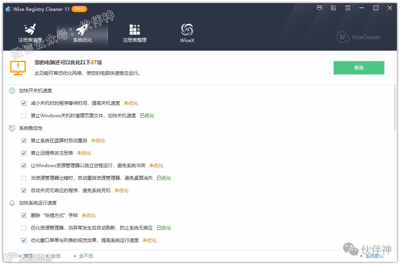Screen dimensions: 400x265
Task: Check 优化资源管理器异常后自动刷新 checkbox
Action: pos(24,228)
